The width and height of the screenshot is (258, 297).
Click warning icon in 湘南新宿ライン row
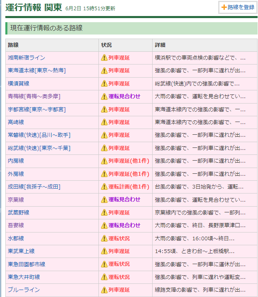(x=104, y=58)
